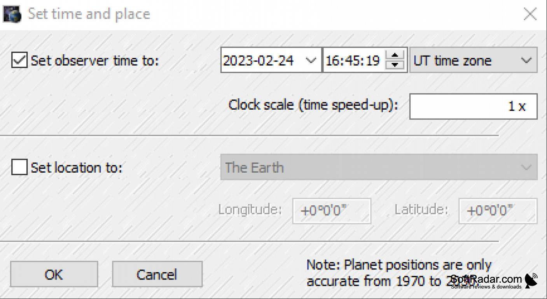Click the Set observer time to label
The image size is (547, 299).
point(95,61)
